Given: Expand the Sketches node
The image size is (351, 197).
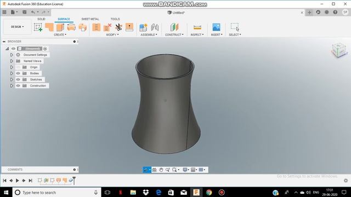Looking at the screenshot, I should click(x=12, y=79).
